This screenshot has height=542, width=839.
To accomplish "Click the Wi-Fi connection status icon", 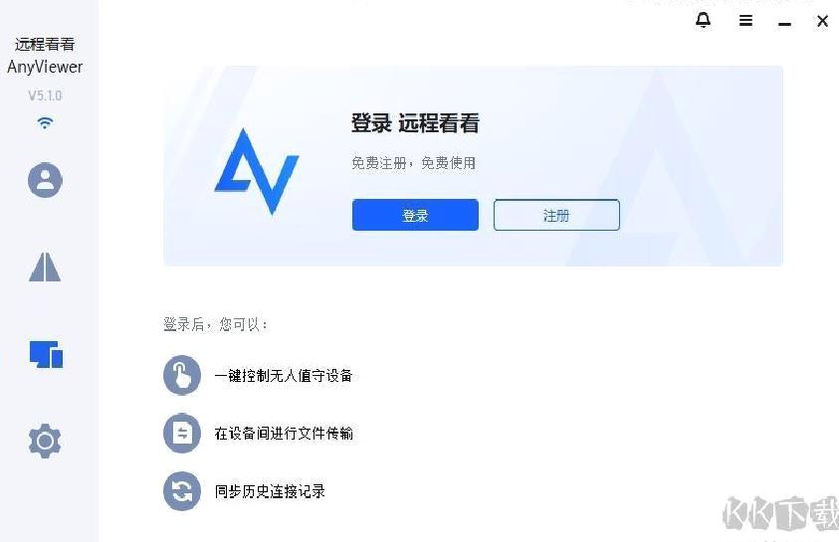I will coord(45,123).
